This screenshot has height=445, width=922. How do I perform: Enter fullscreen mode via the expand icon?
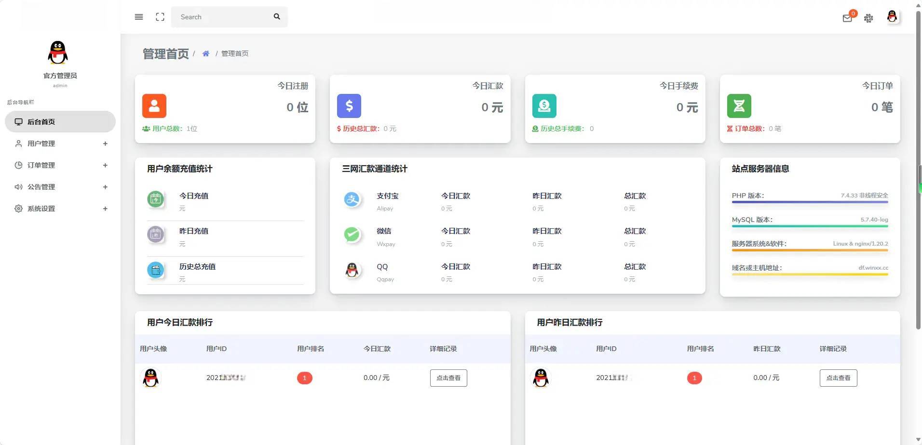pyautogui.click(x=160, y=17)
